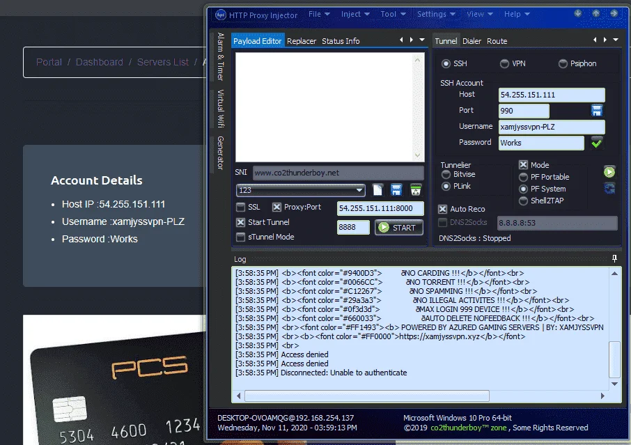631x445 pixels.
Task: Open the Inject menu
Action: pyautogui.click(x=355, y=14)
